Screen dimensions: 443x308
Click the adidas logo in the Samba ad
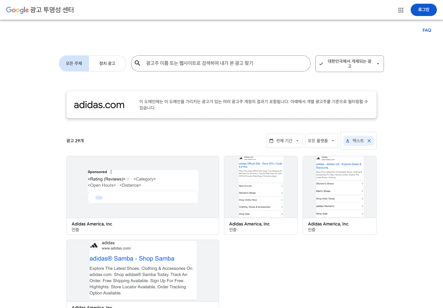94,245
